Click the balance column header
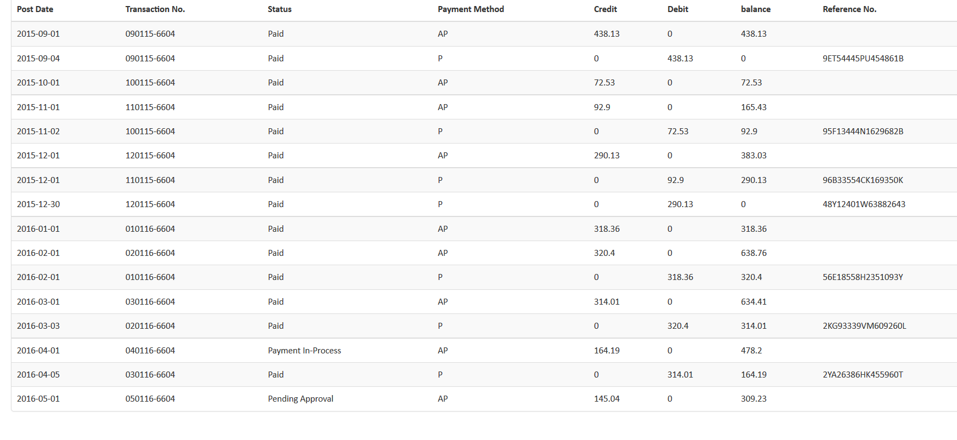Viewport: 957px width, 440px height. coord(756,9)
